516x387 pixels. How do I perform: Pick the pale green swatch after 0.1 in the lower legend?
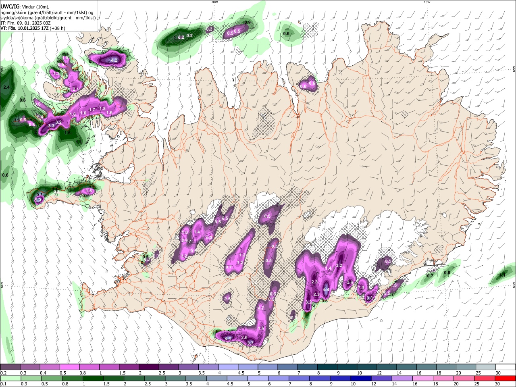point(10,378)
